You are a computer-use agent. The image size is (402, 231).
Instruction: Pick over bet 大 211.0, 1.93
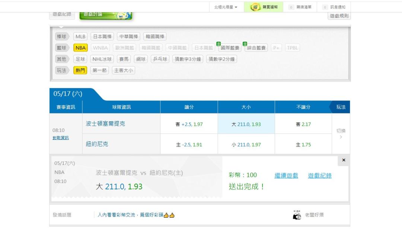[x=246, y=124]
